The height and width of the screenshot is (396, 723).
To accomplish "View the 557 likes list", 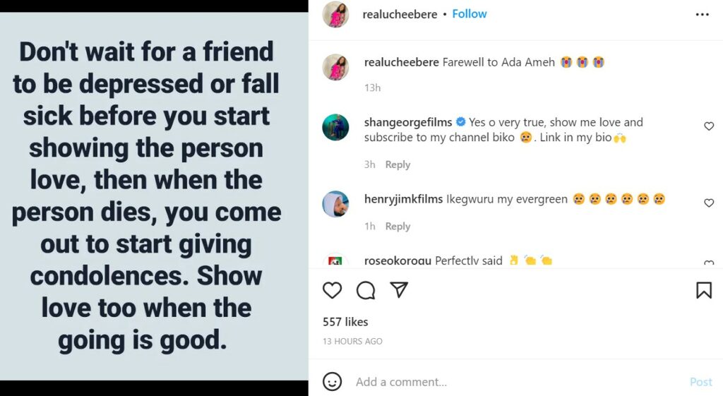I will click(345, 322).
